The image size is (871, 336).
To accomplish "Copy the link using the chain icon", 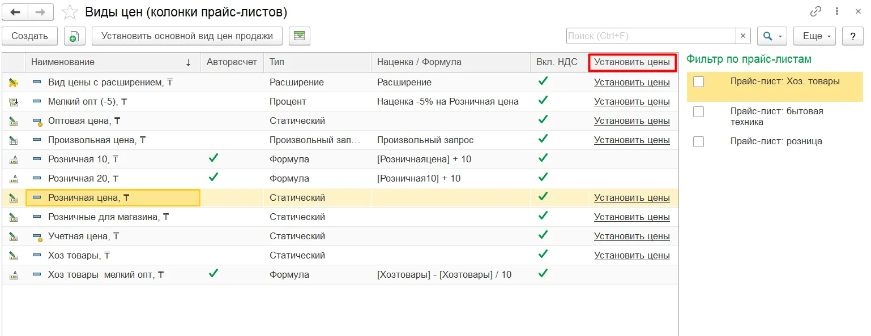I will [x=816, y=11].
